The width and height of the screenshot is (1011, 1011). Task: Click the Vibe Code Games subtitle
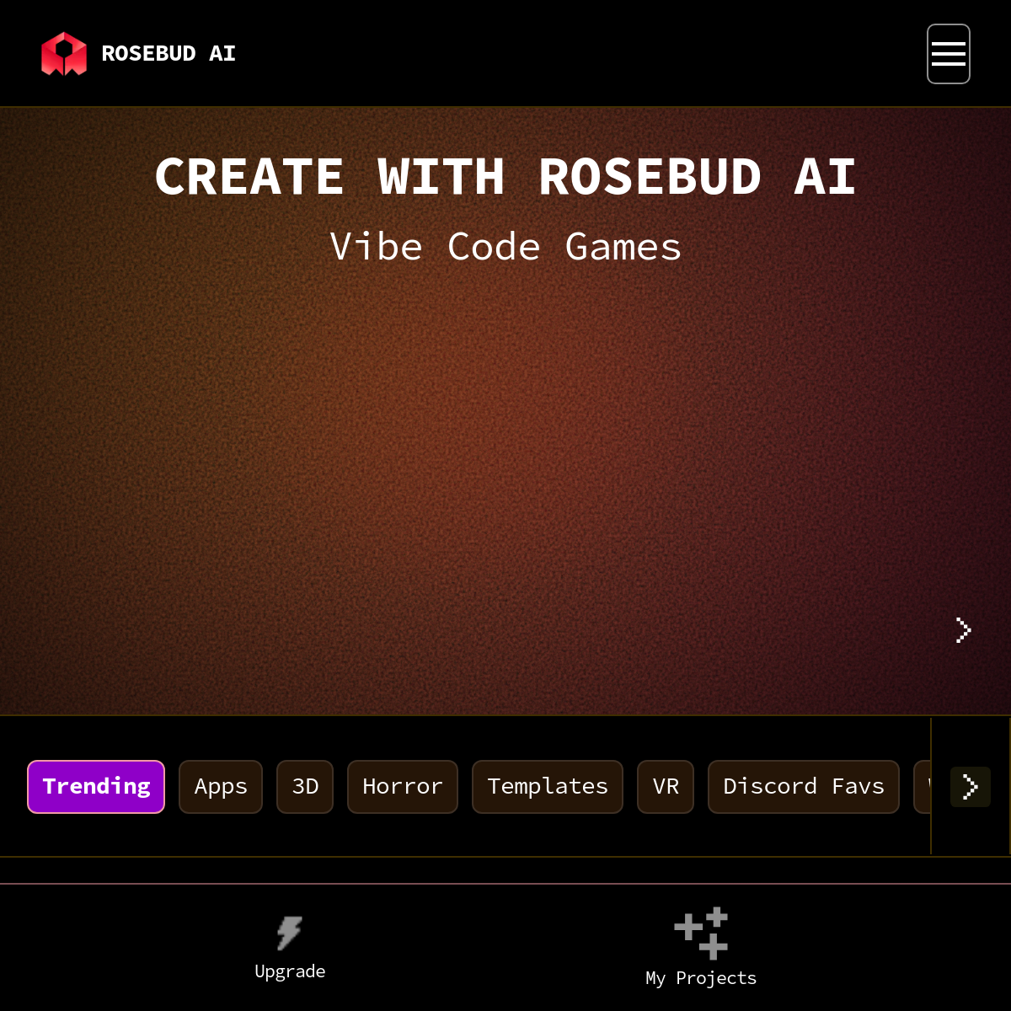click(505, 247)
